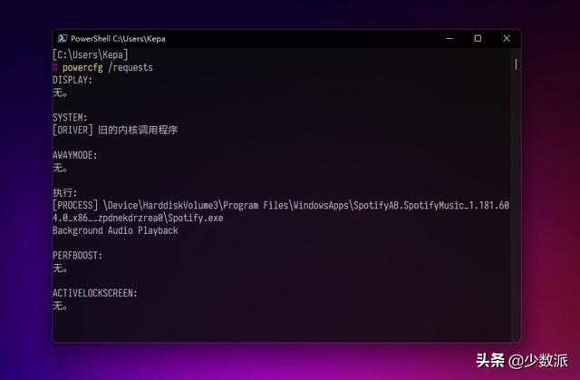Click the powercfg command text
The height and width of the screenshot is (380, 580).
click(82, 68)
